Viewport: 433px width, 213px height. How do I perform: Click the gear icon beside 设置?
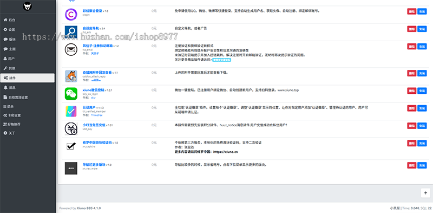5,30
